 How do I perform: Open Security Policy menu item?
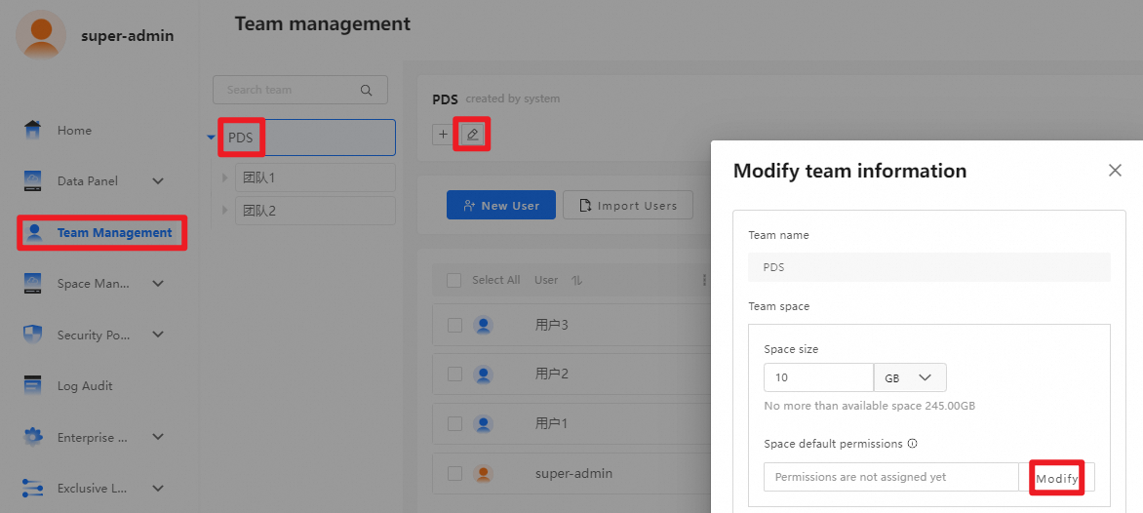coord(94,335)
